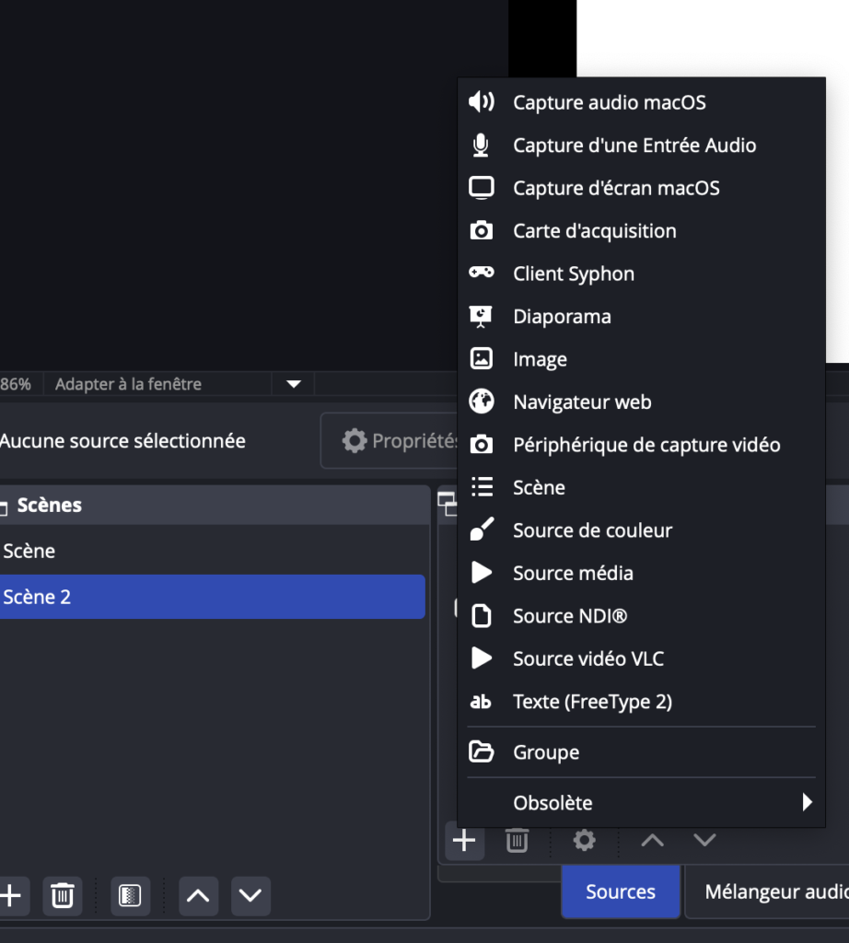The width and height of the screenshot is (849, 943).
Task: Move the source down in the sources toolbar
Action: [x=704, y=840]
